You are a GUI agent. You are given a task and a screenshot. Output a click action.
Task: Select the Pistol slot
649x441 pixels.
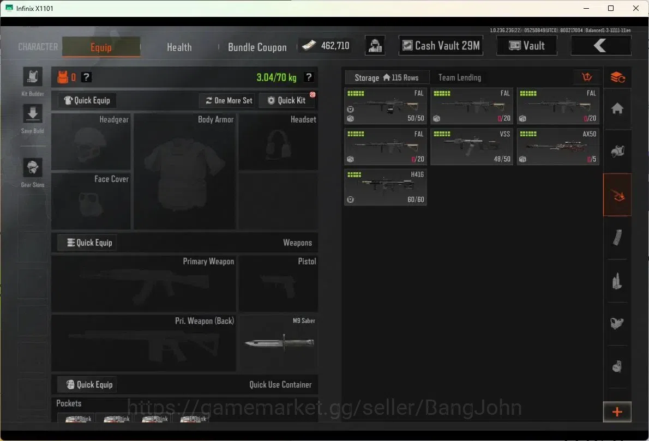coord(278,284)
